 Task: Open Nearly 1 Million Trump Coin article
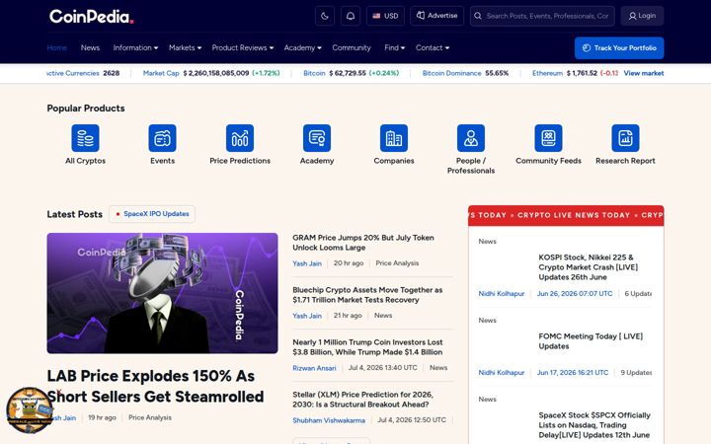coord(367,347)
